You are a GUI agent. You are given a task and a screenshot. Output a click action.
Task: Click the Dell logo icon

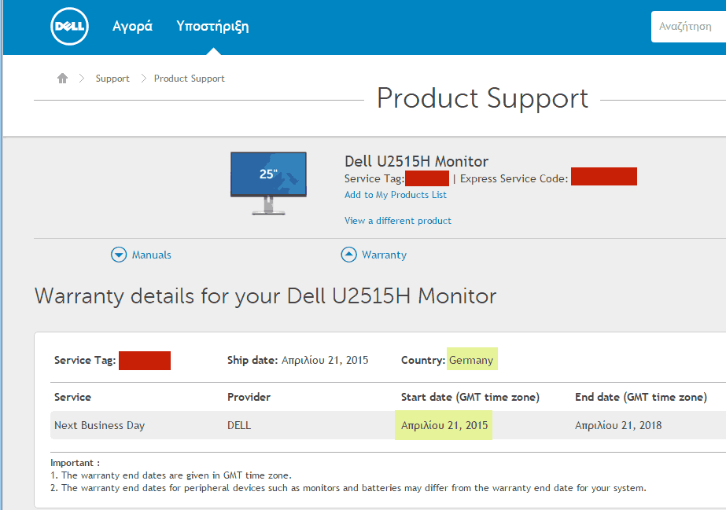pyautogui.click(x=69, y=27)
